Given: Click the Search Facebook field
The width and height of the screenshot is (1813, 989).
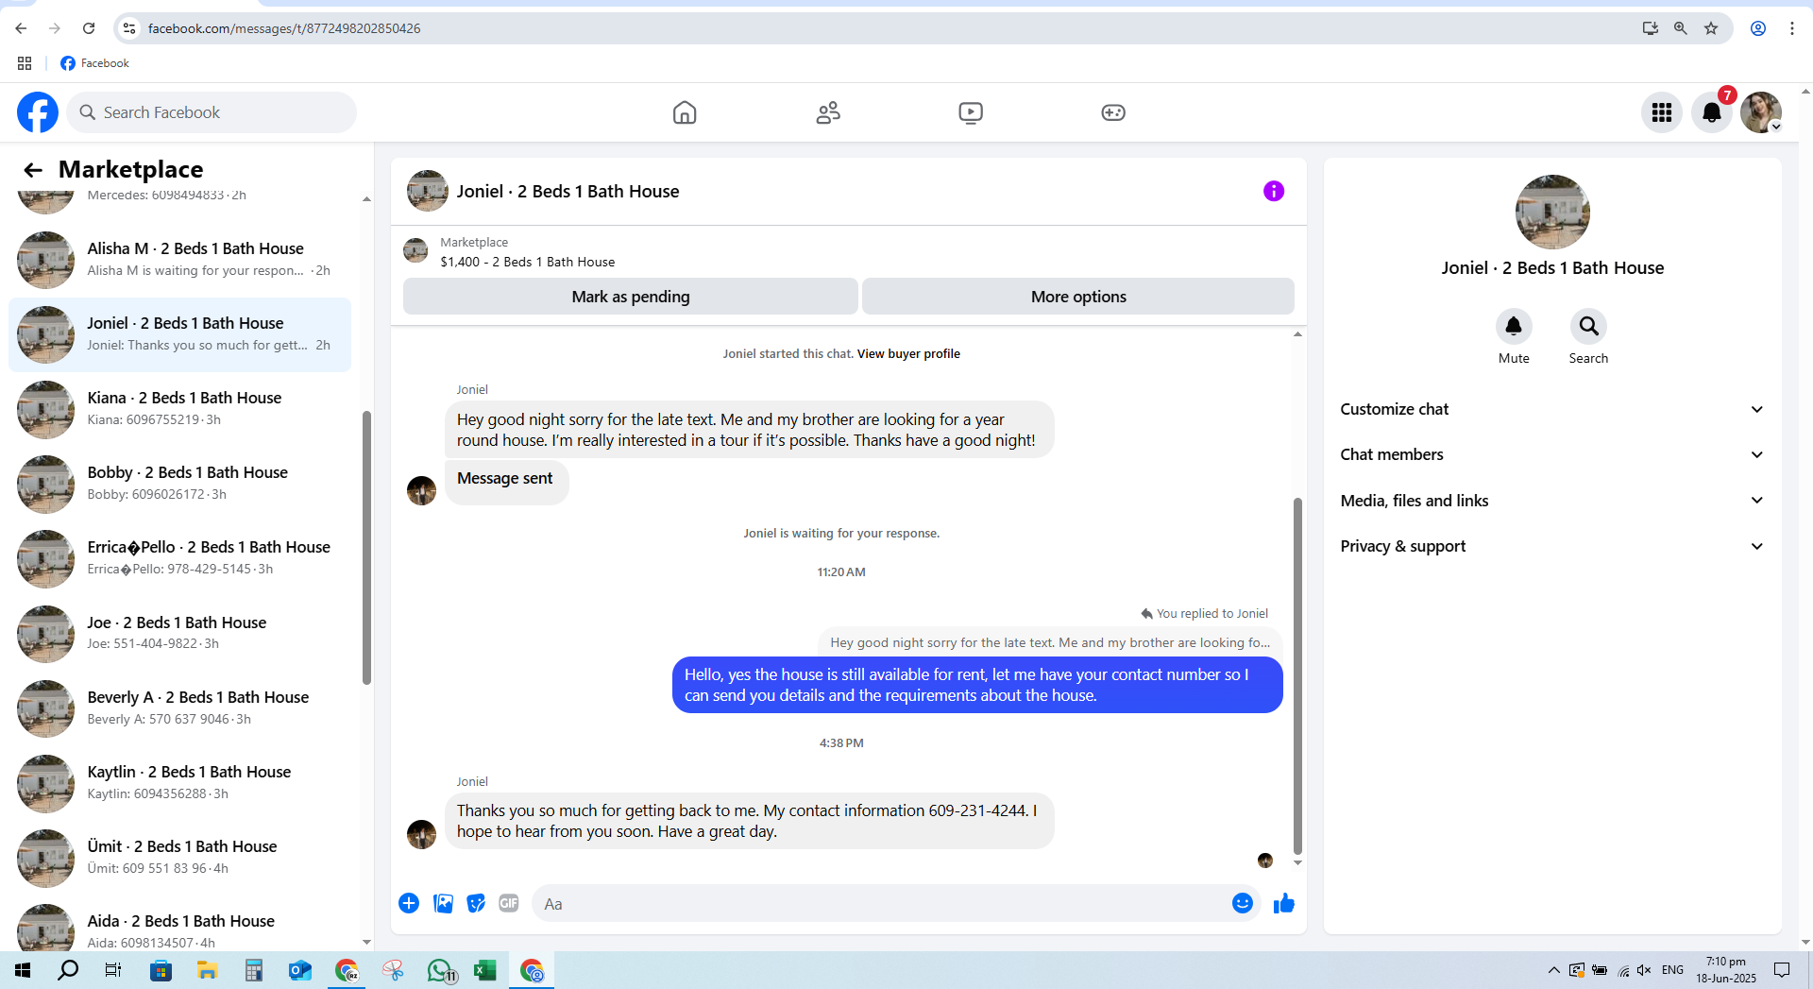Looking at the screenshot, I should point(212,112).
